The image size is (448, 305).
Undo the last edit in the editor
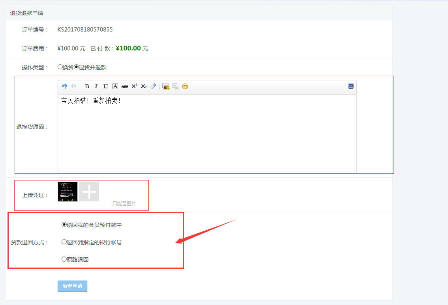click(64, 86)
